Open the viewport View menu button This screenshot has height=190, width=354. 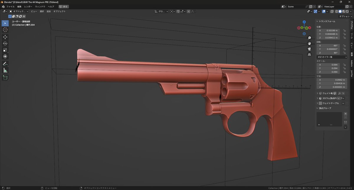point(34,11)
